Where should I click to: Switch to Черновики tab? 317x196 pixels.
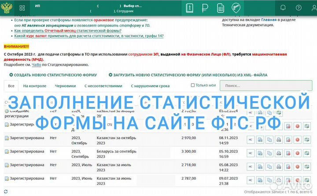click(x=65, y=86)
